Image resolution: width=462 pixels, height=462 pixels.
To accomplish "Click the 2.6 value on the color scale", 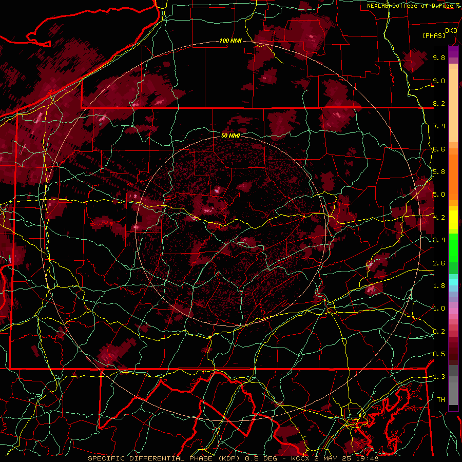I will point(439,263).
